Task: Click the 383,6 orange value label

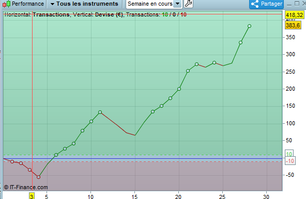Action: click(293, 25)
